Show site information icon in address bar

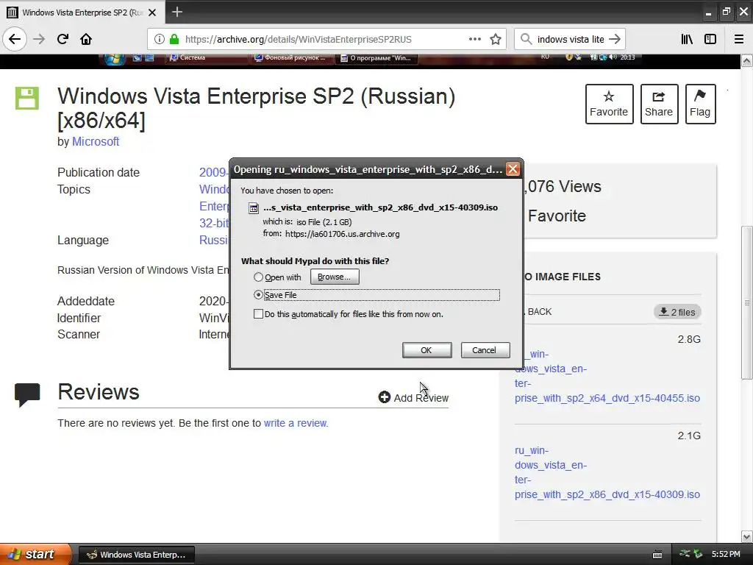point(160,40)
